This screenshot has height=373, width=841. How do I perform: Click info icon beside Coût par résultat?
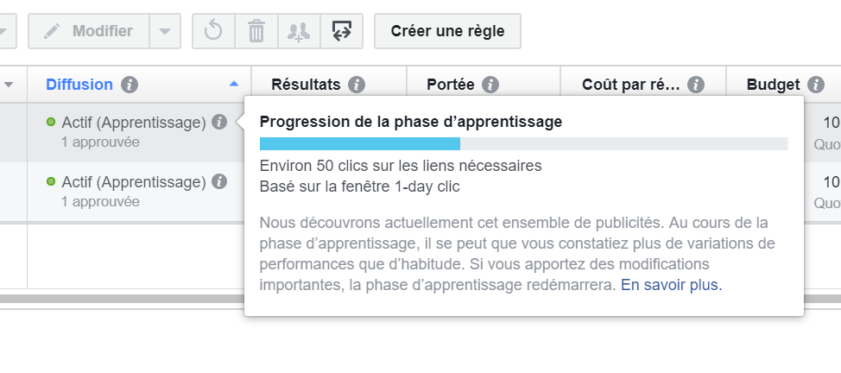click(696, 85)
